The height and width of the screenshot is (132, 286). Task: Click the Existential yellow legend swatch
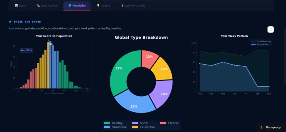(135, 127)
